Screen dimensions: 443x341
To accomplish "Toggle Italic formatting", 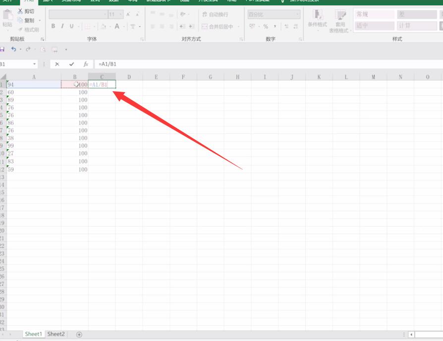I will (x=62, y=26).
